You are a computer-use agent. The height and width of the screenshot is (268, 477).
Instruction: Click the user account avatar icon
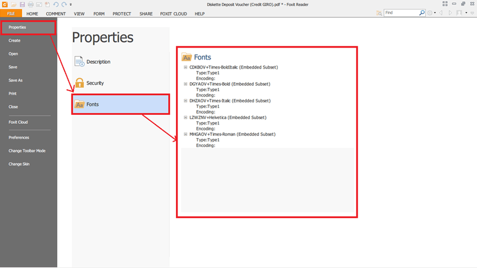(x=459, y=13)
